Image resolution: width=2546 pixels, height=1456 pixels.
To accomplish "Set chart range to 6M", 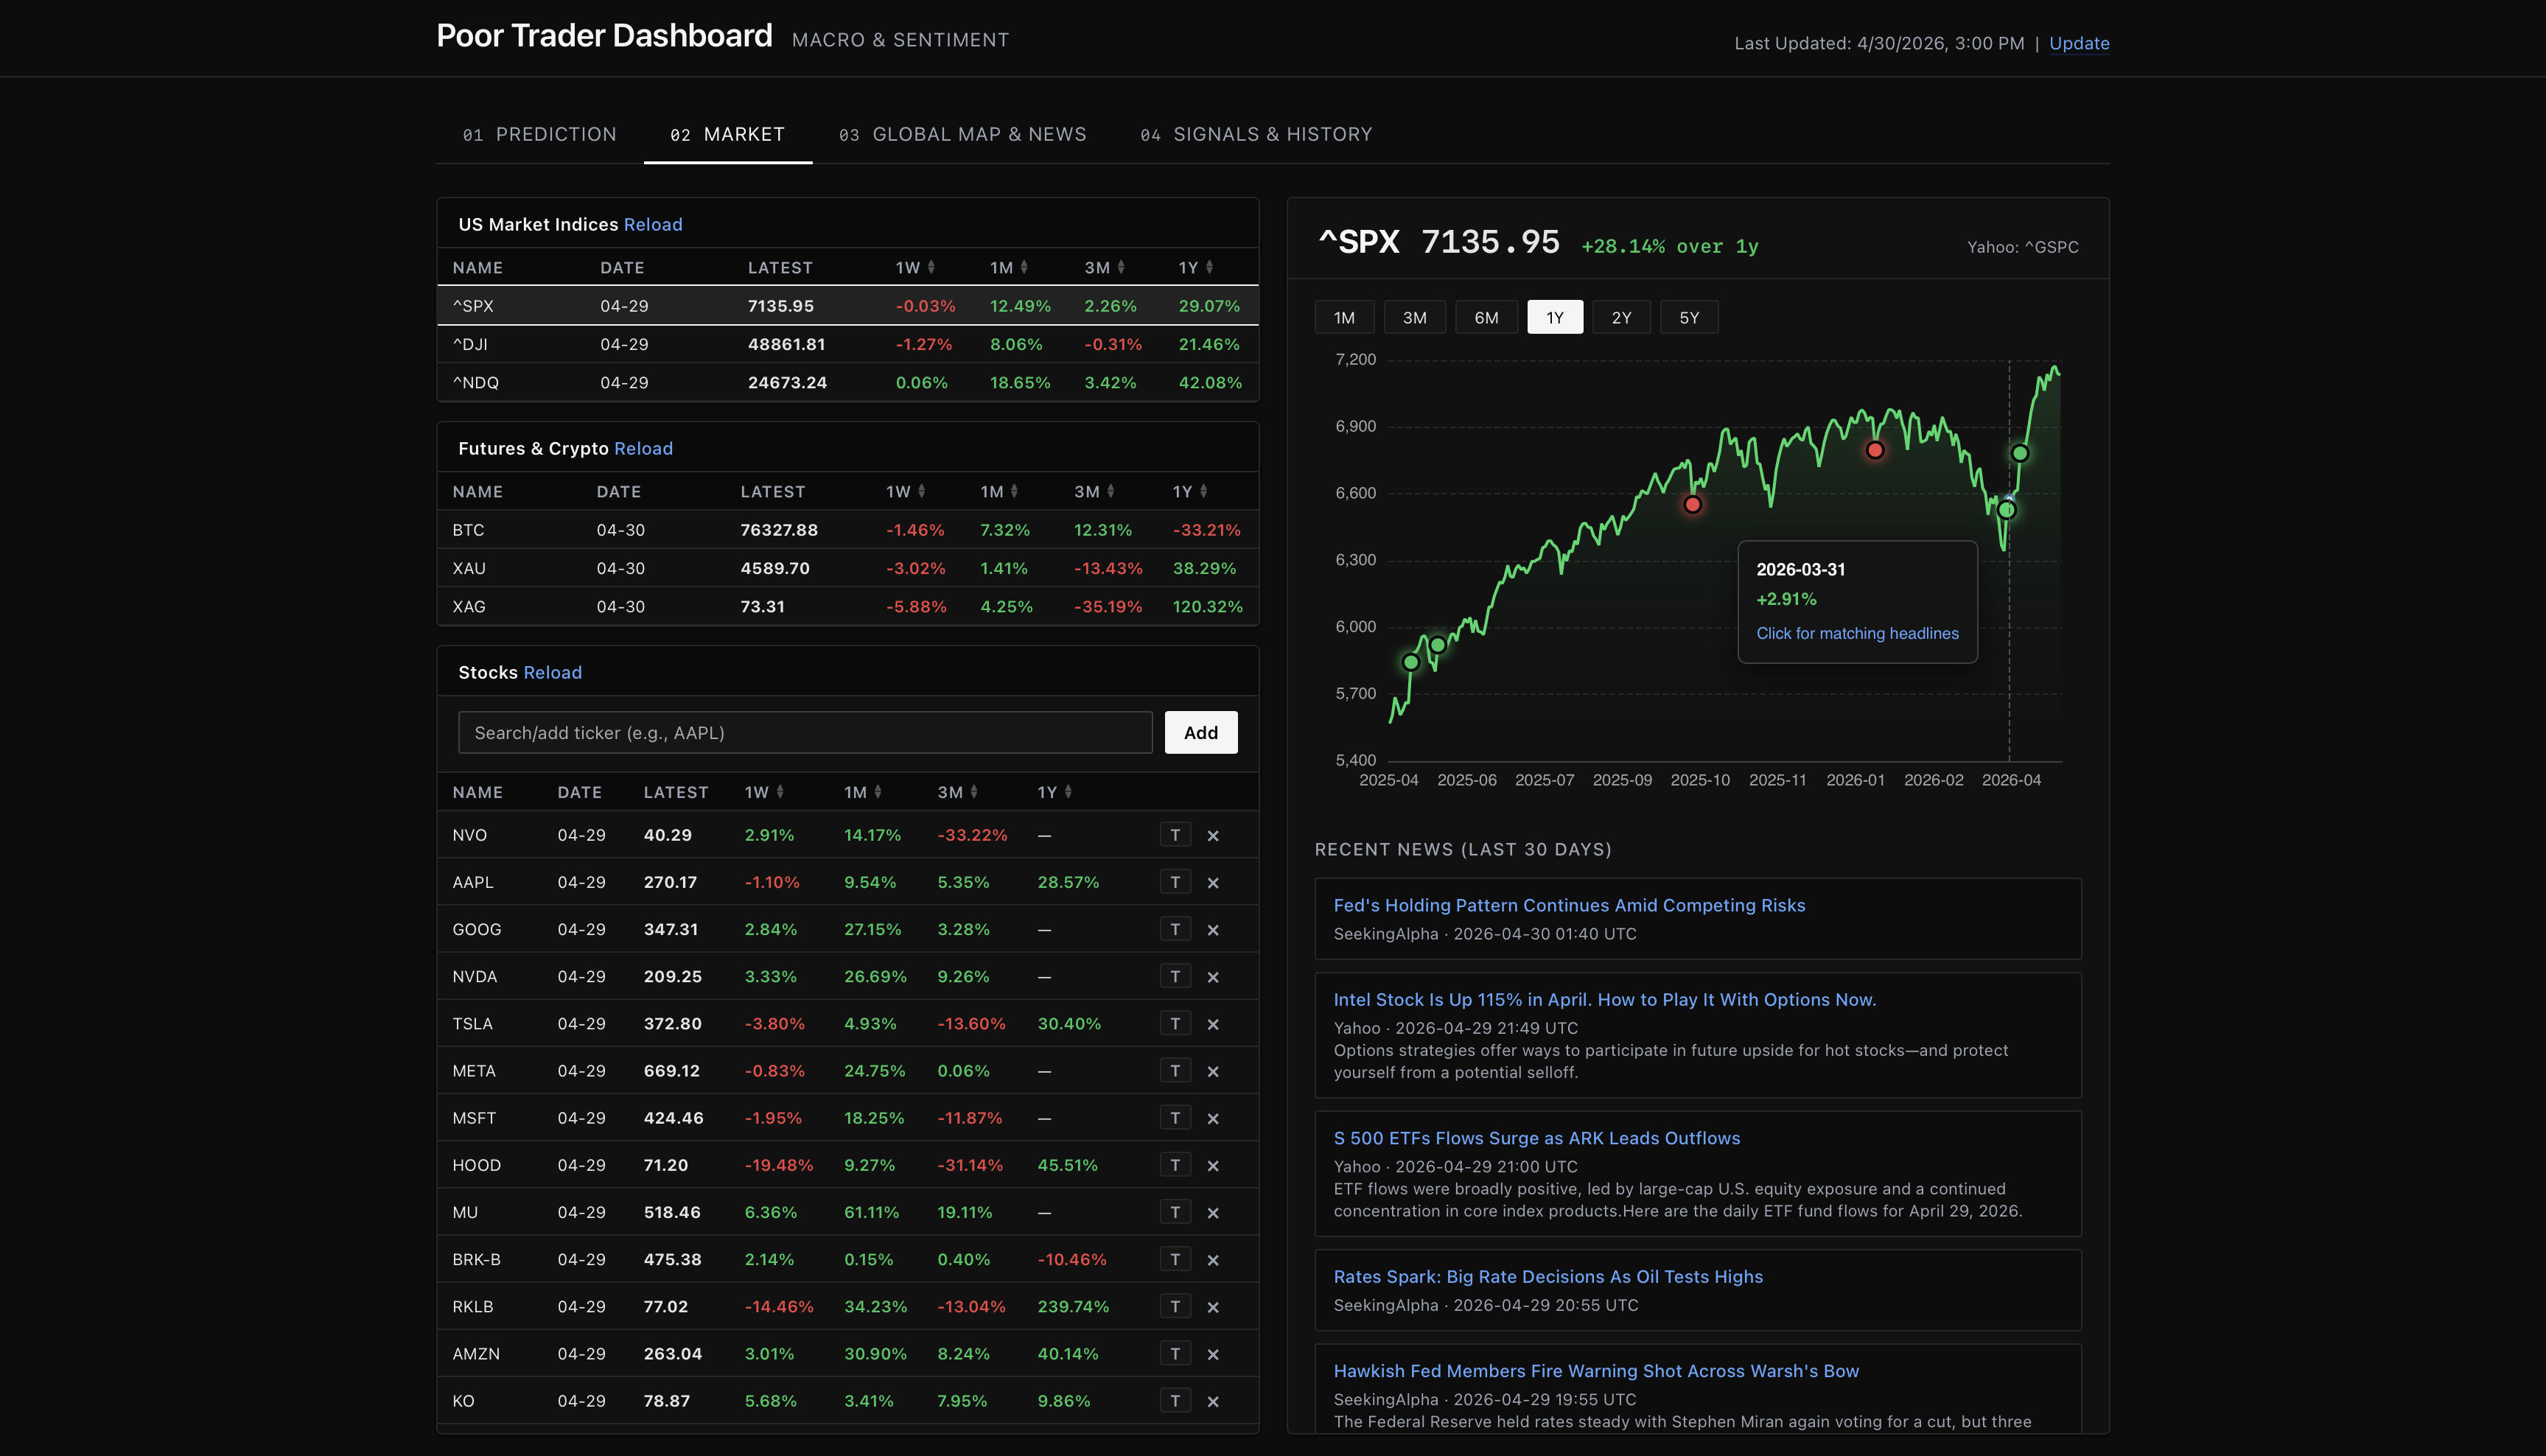I will click(x=1486, y=317).
